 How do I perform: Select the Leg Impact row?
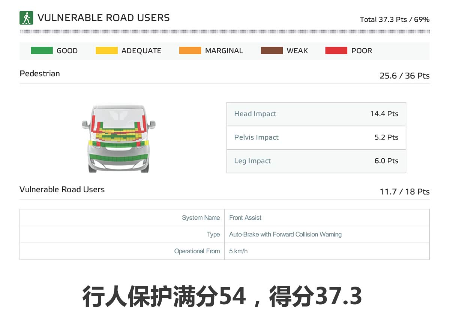click(316, 161)
